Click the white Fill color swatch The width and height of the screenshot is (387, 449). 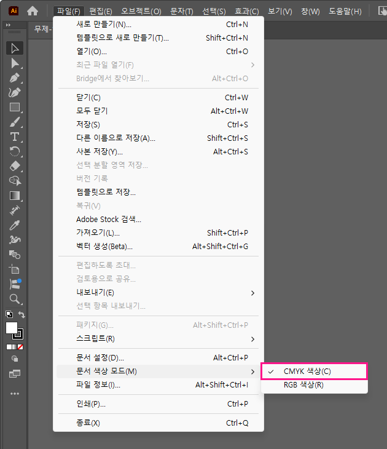[11, 328]
